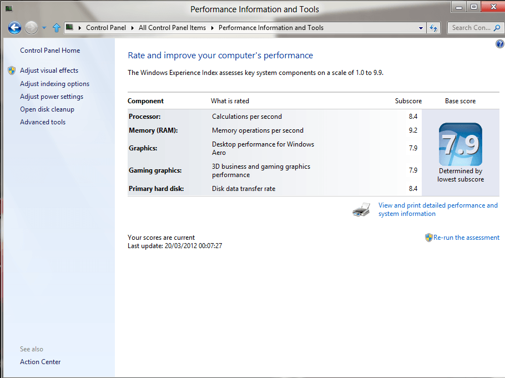This screenshot has width=505, height=378.
Task: Click Disk data transfer rate text
Action: click(x=244, y=189)
